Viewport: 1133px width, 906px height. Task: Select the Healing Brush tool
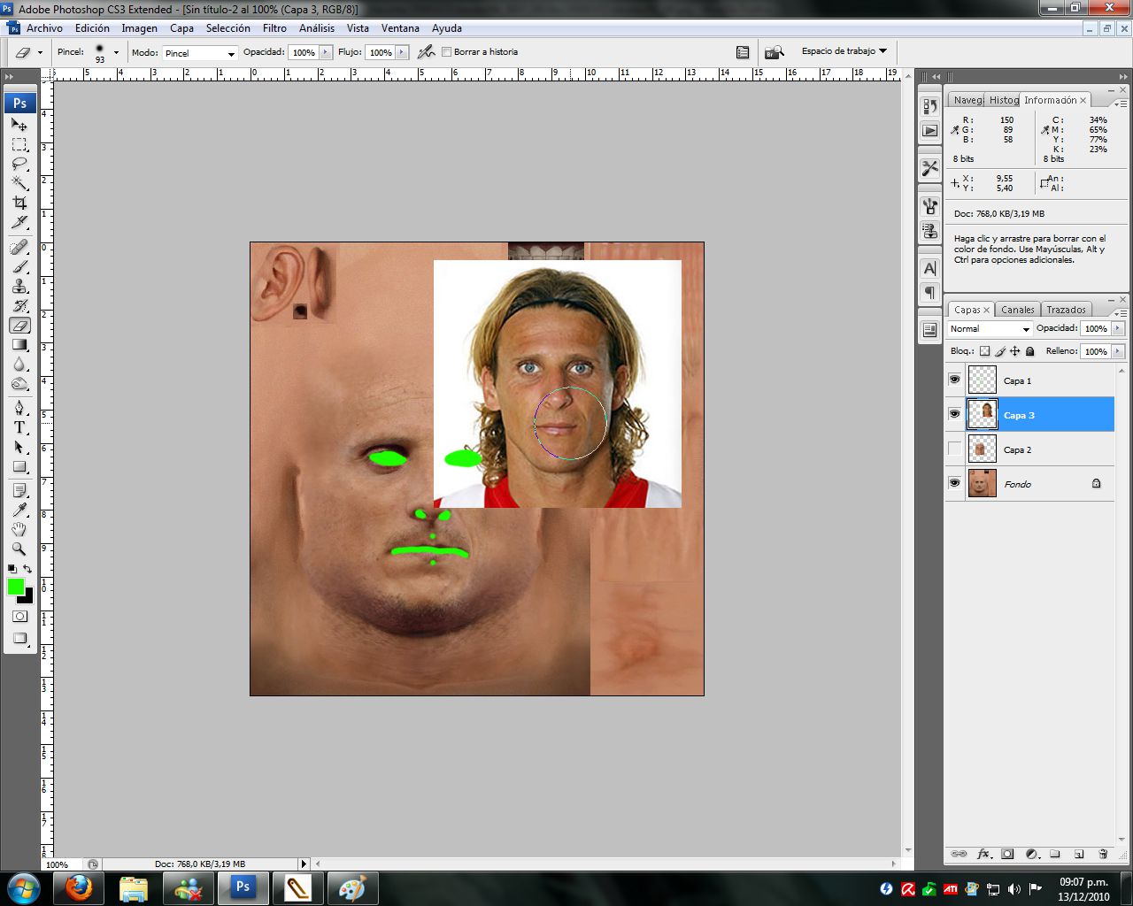(x=19, y=247)
